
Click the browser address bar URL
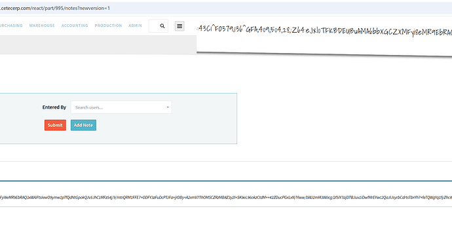click(55, 8)
